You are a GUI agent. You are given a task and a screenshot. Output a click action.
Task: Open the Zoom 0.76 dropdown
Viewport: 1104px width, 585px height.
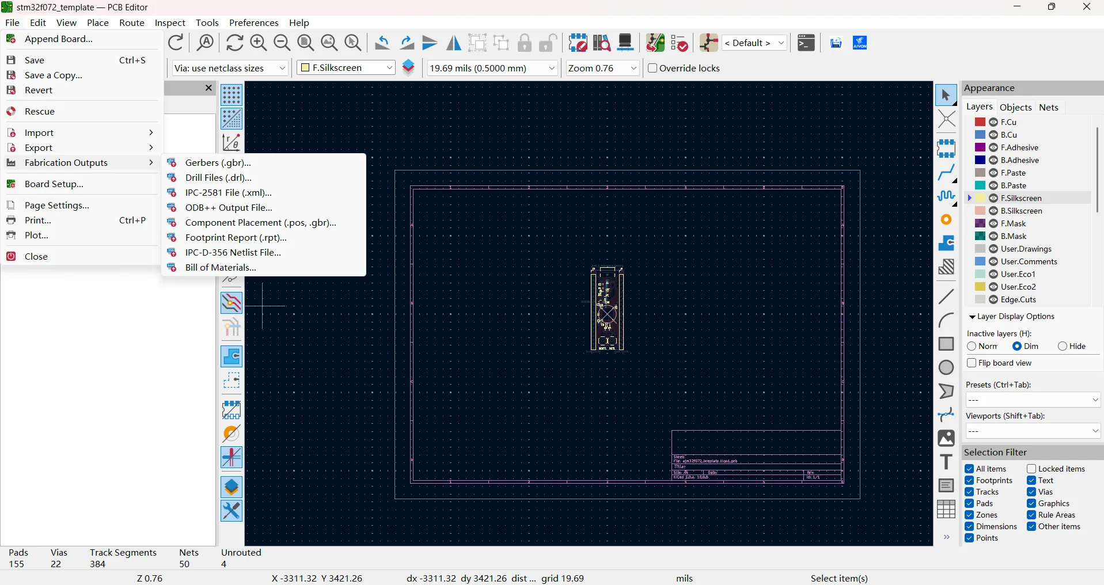[603, 68]
